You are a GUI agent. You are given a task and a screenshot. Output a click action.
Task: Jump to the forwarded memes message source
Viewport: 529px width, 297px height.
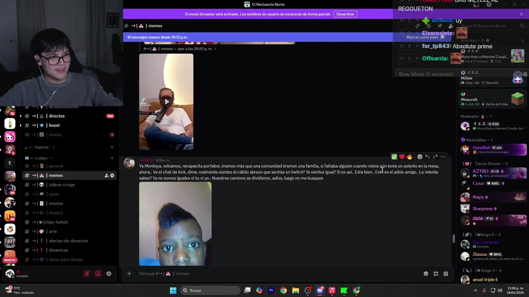[x=180, y=49]
